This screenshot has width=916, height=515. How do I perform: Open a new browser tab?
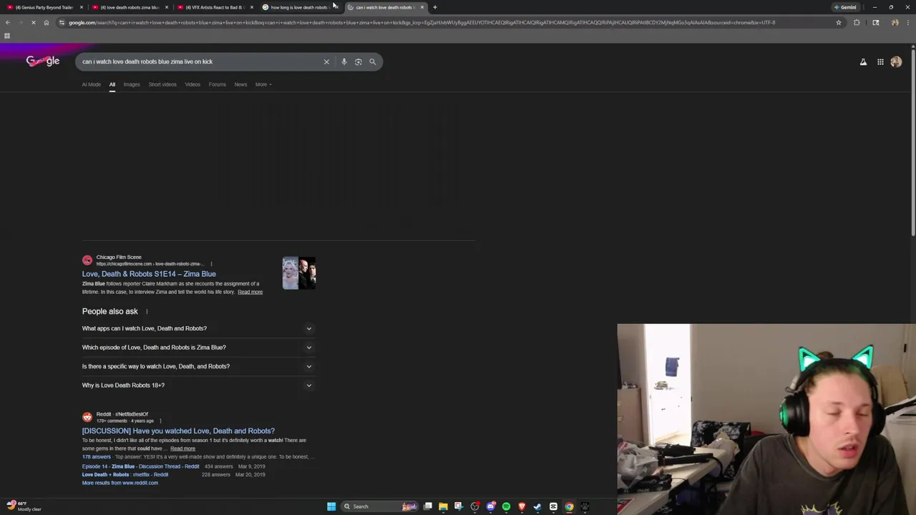click(x=434, y=7)
